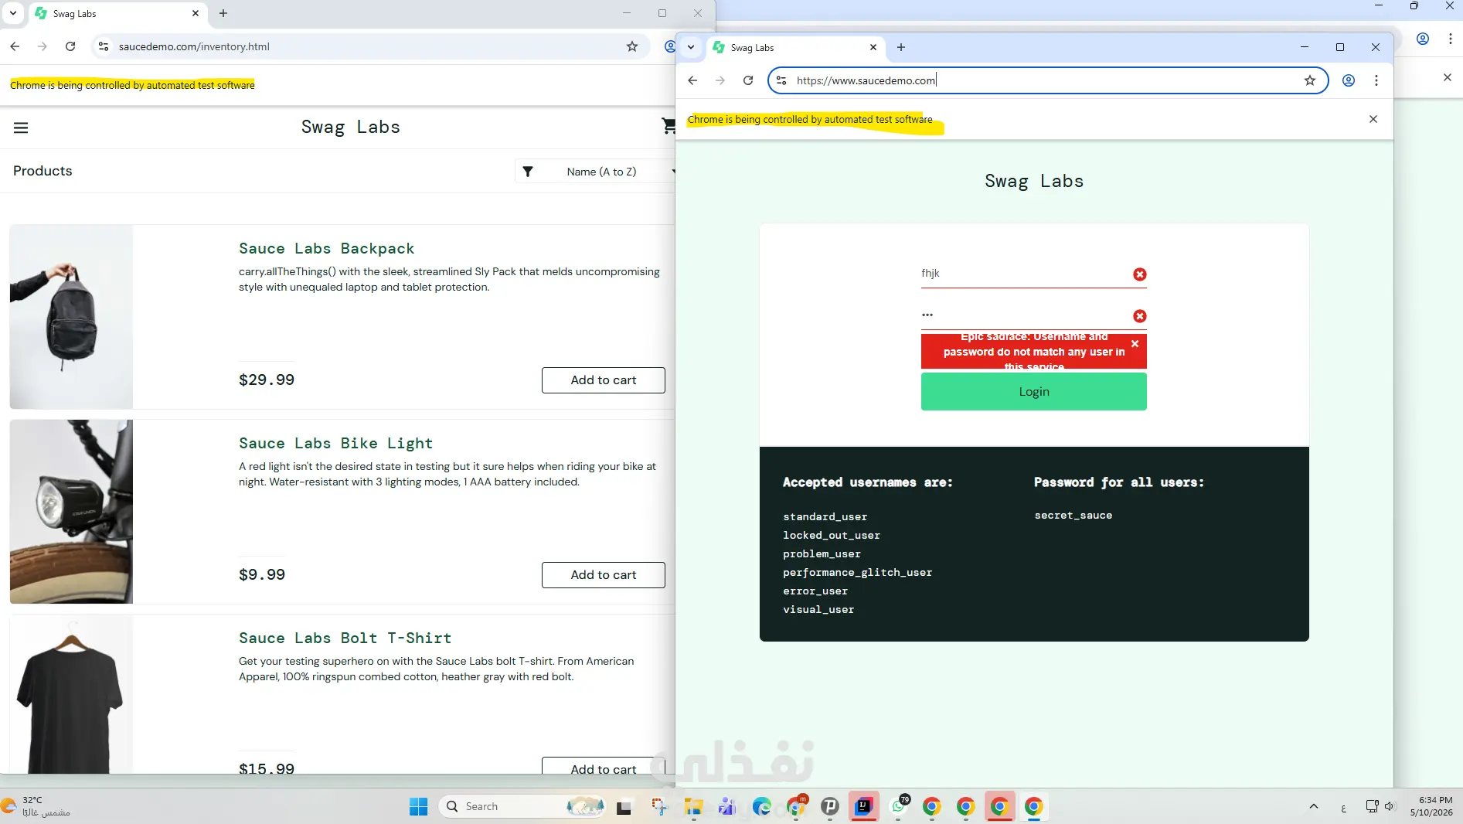Click the username field containing fhjk
Image resolution: width=1463 pixels, height=824 pixels.
[x=1034, y=274]
